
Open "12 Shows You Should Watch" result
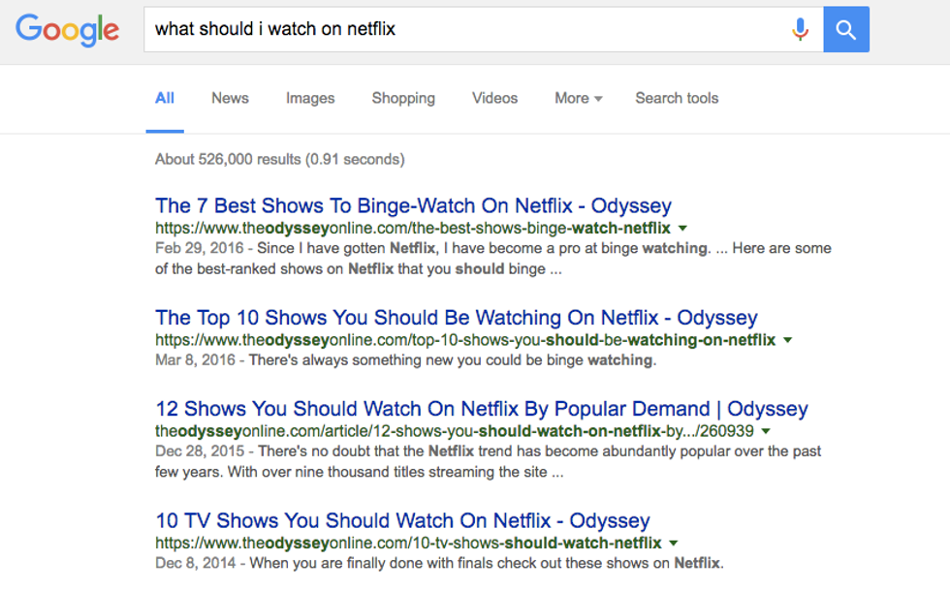coord(481,409)
